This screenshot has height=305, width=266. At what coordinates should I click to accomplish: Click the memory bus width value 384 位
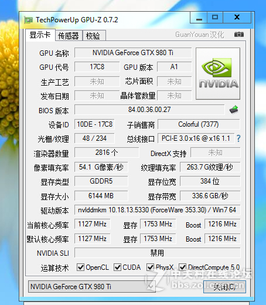point(210,181)
